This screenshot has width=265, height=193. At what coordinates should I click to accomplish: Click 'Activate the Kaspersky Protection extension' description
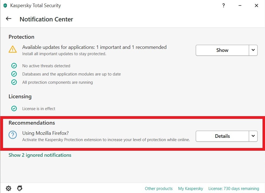pos(106,140)
